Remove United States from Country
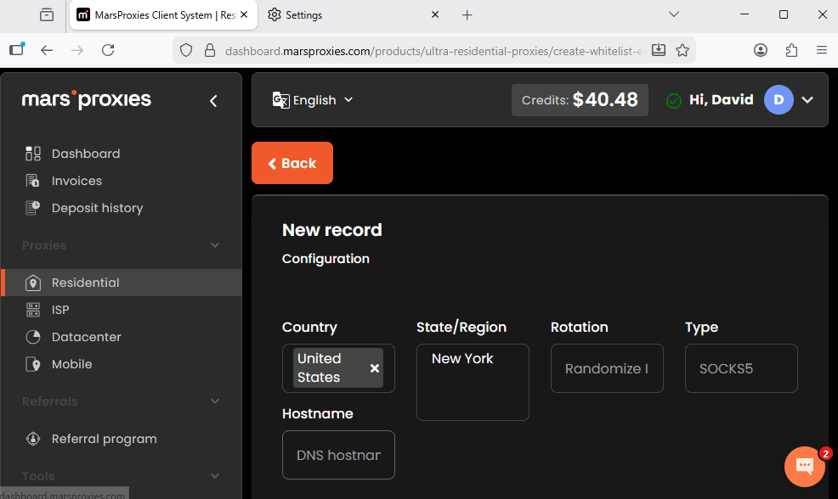Image resolution: width=838 pixels, height=499 pixels. 375,368
